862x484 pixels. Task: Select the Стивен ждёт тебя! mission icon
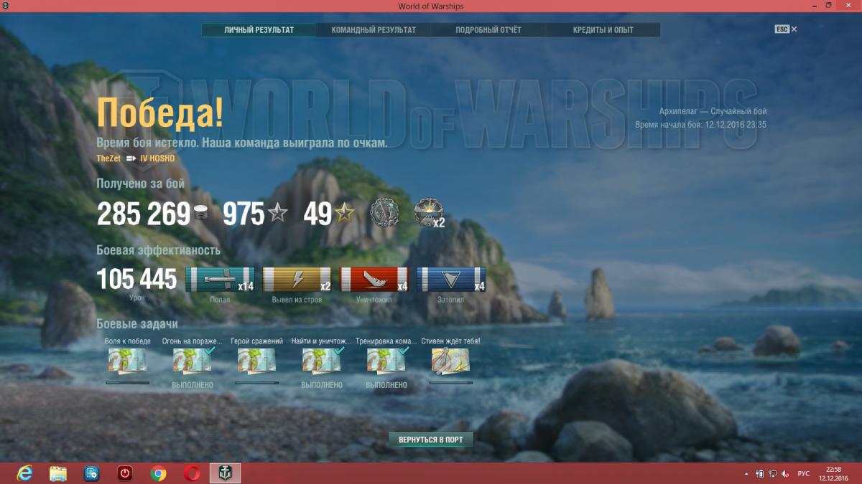(450, 361)
